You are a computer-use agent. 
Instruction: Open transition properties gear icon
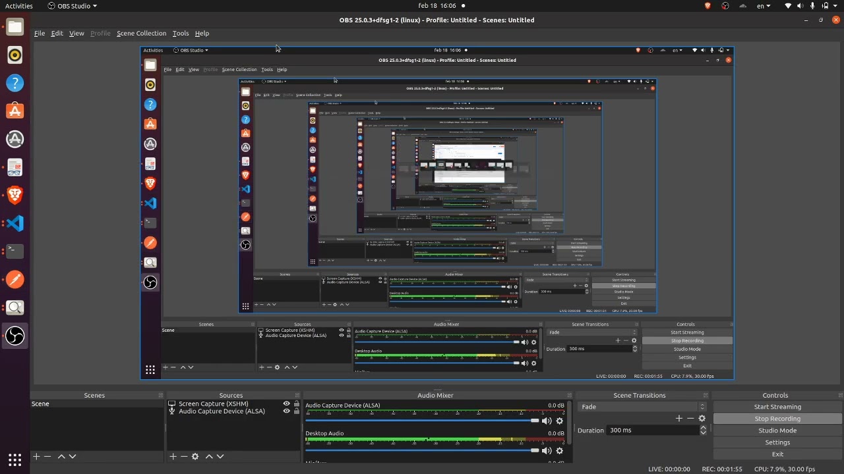[x=702, y=419]
